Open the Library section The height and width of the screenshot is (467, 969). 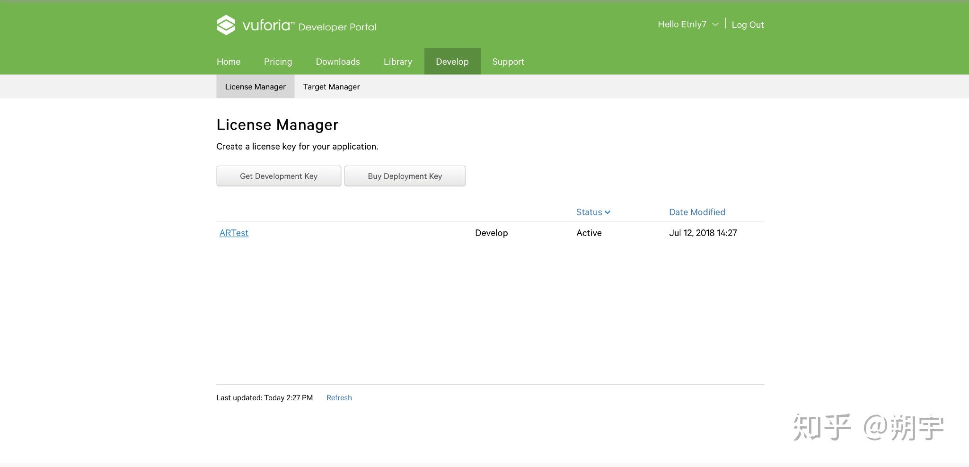[x=397, y=62]
